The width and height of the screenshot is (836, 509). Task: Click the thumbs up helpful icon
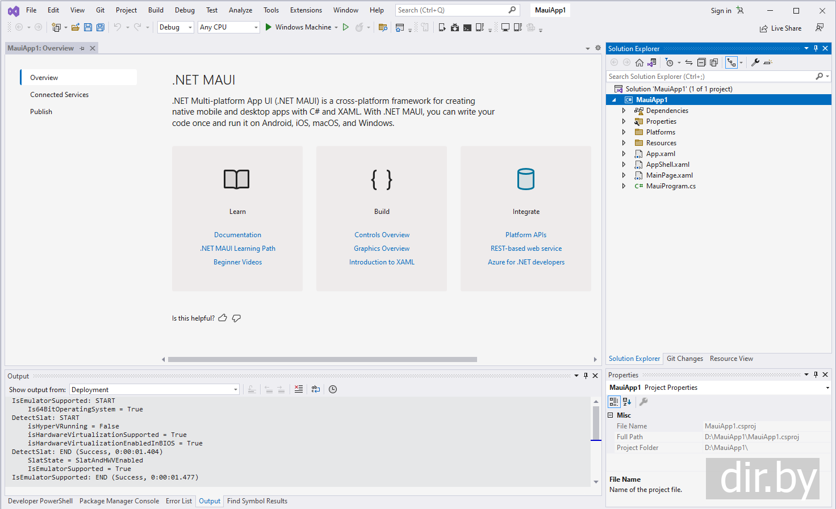click(x=223, y=318)
